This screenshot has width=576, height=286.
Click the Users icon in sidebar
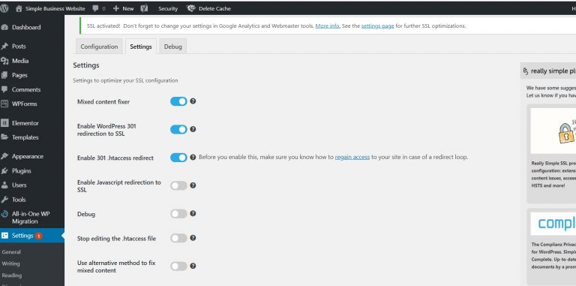(x=4, y=185)
